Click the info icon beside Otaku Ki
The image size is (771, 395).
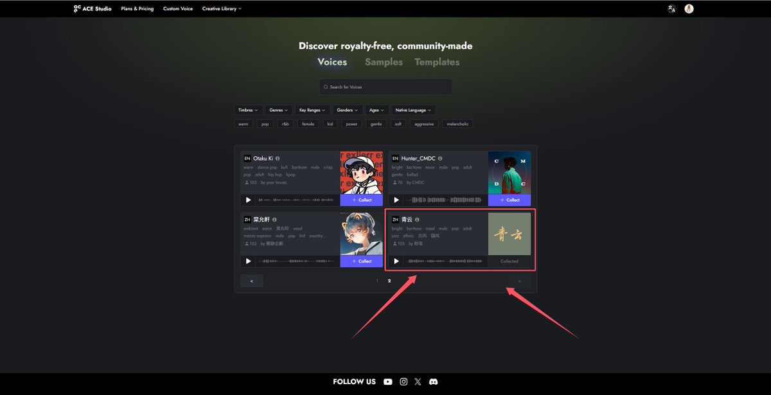[x=278, y=158]
